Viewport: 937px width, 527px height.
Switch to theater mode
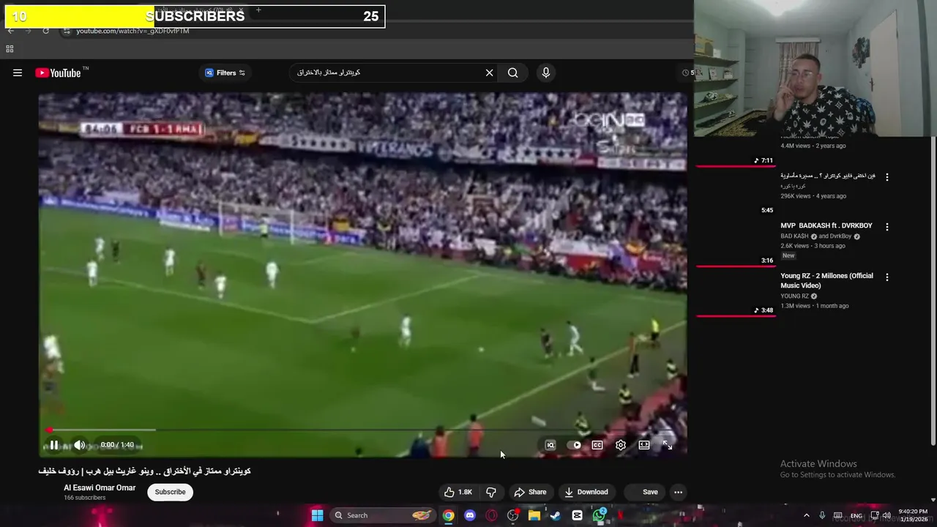point(644,445)
